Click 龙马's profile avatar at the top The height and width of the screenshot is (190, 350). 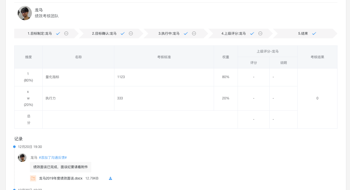[25, 13]
